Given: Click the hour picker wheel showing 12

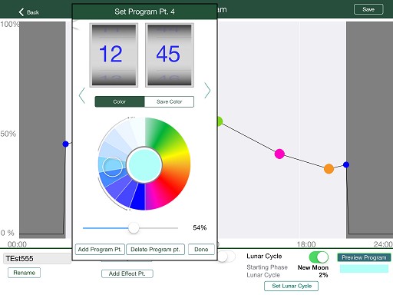Looking at the screenshot, I should tap(114, 55).
